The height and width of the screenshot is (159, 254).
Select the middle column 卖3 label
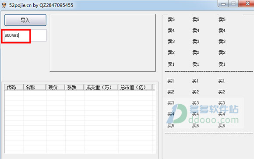click(x=196, y=42)
